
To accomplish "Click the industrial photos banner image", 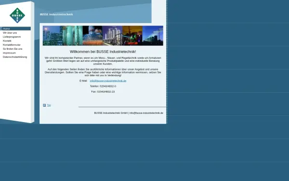I will (x=103, y=36).
